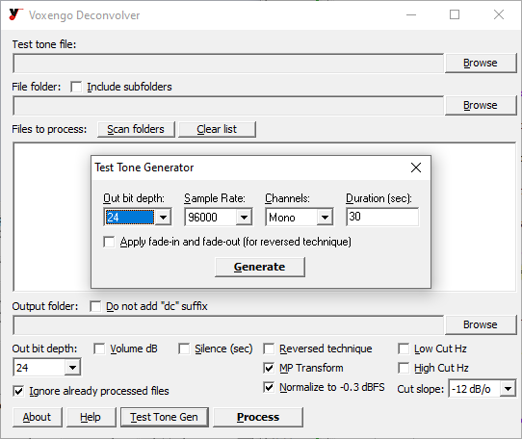Click the Help button

(x=91, y=417)
